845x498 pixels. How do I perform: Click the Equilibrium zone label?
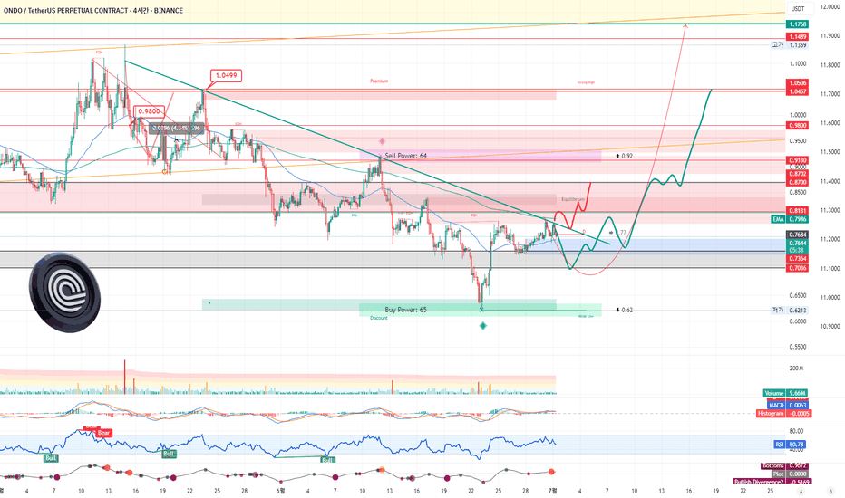coord(573,199)
